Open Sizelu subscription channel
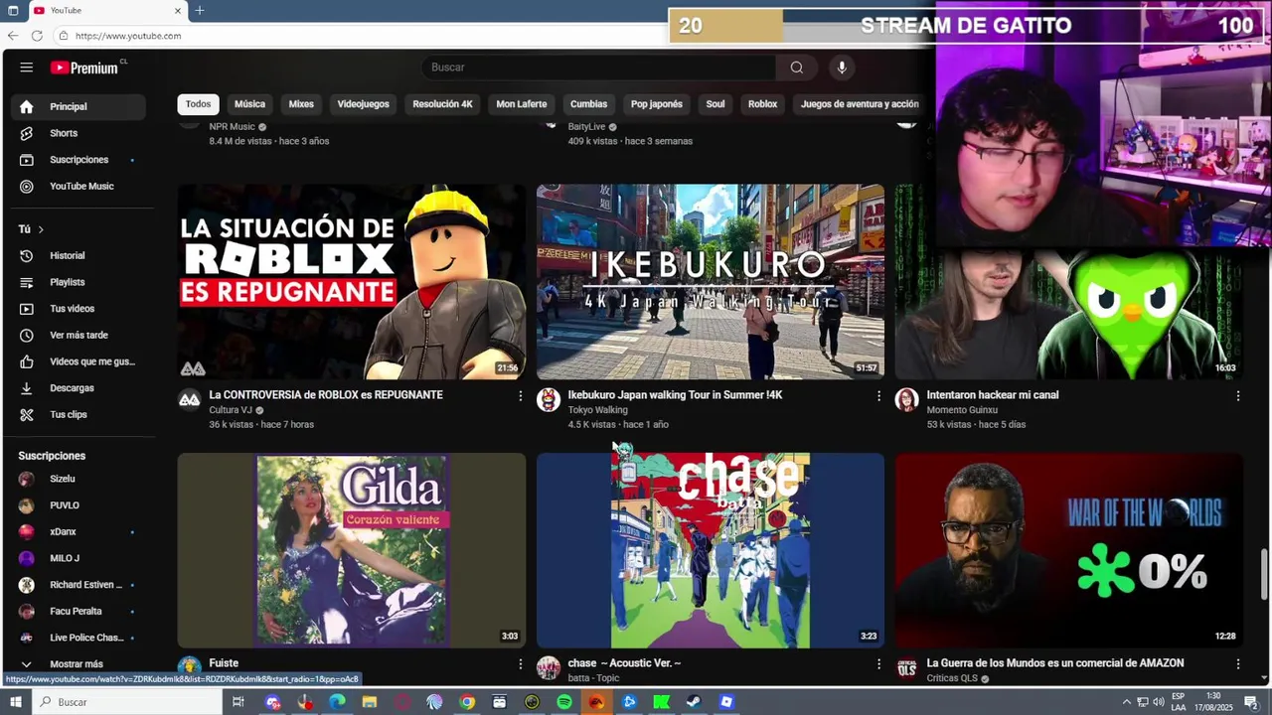This screenshot has height=715, width=1272. (79, 479)
